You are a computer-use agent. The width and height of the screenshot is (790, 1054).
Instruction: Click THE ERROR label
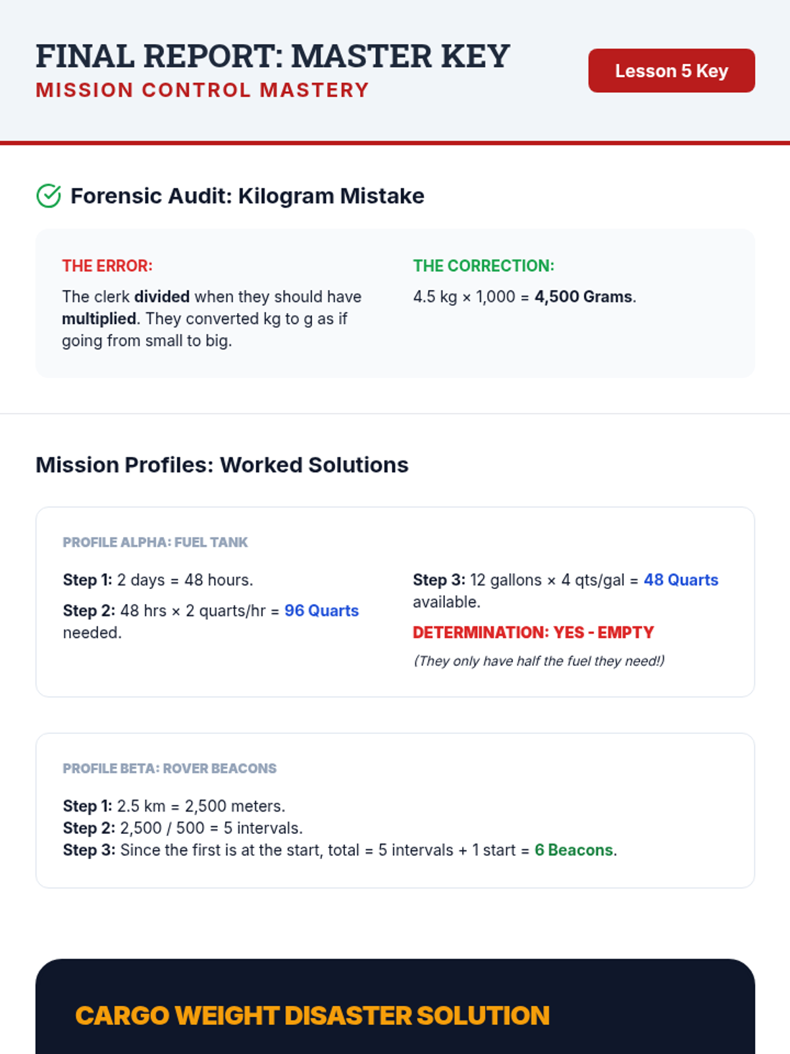pos(107,266)
